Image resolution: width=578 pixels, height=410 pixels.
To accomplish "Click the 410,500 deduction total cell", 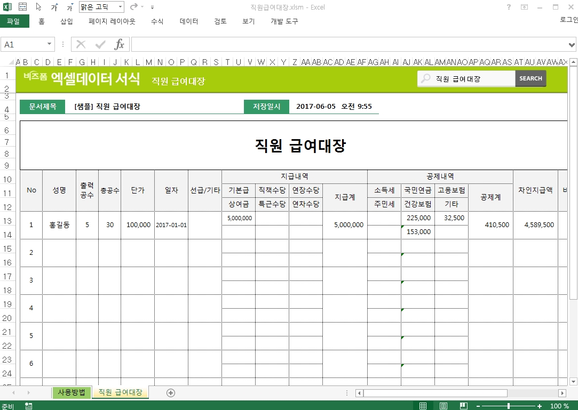I will point(490,225).
